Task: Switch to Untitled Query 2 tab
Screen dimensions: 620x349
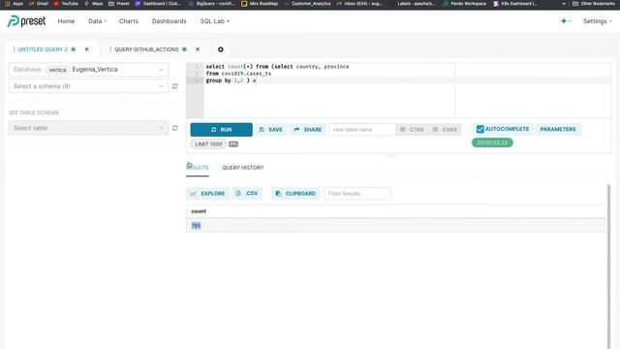Action: 43,49
